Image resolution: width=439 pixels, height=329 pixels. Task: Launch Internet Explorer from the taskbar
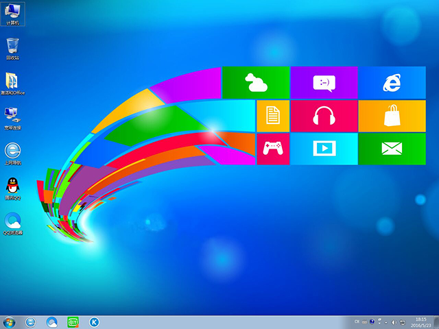[30, 322]
